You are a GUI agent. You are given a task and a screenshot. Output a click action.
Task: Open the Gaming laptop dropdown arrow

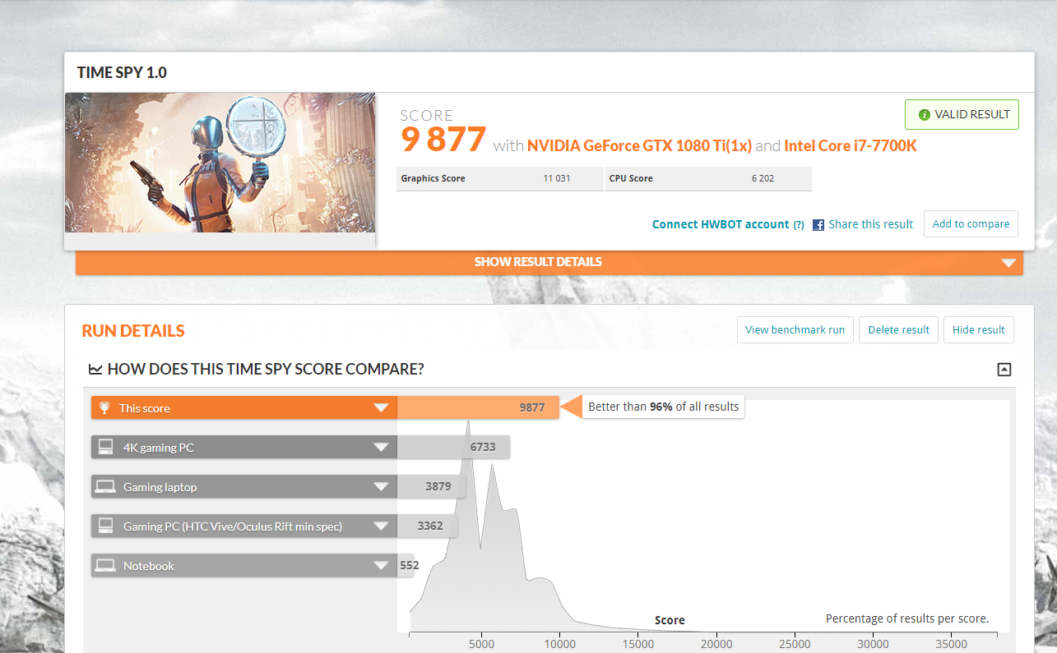pos(380,487)
